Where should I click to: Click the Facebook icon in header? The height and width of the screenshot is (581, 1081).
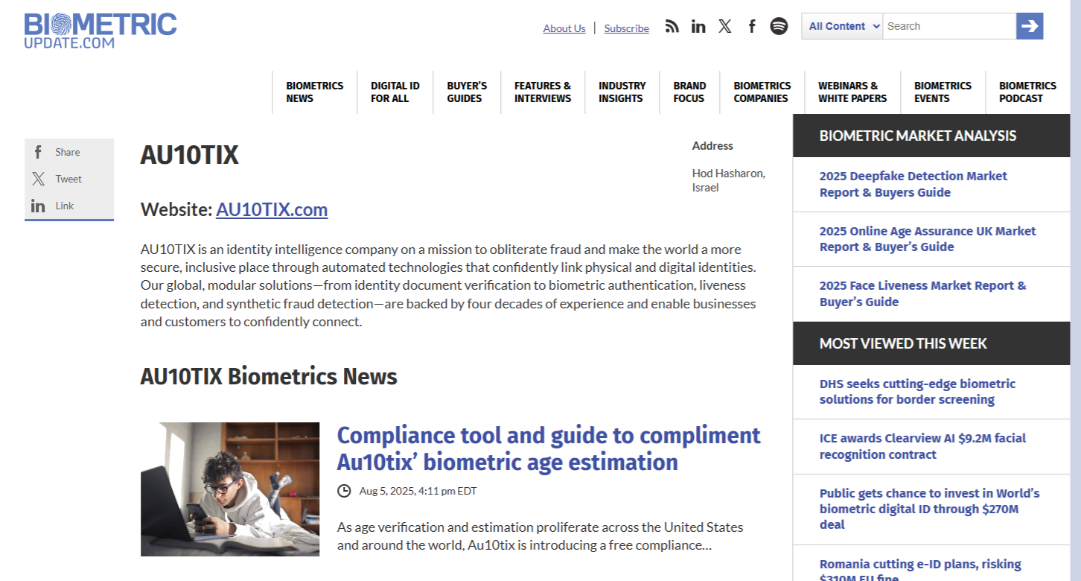pyautogui.click(x=752, y=27)
